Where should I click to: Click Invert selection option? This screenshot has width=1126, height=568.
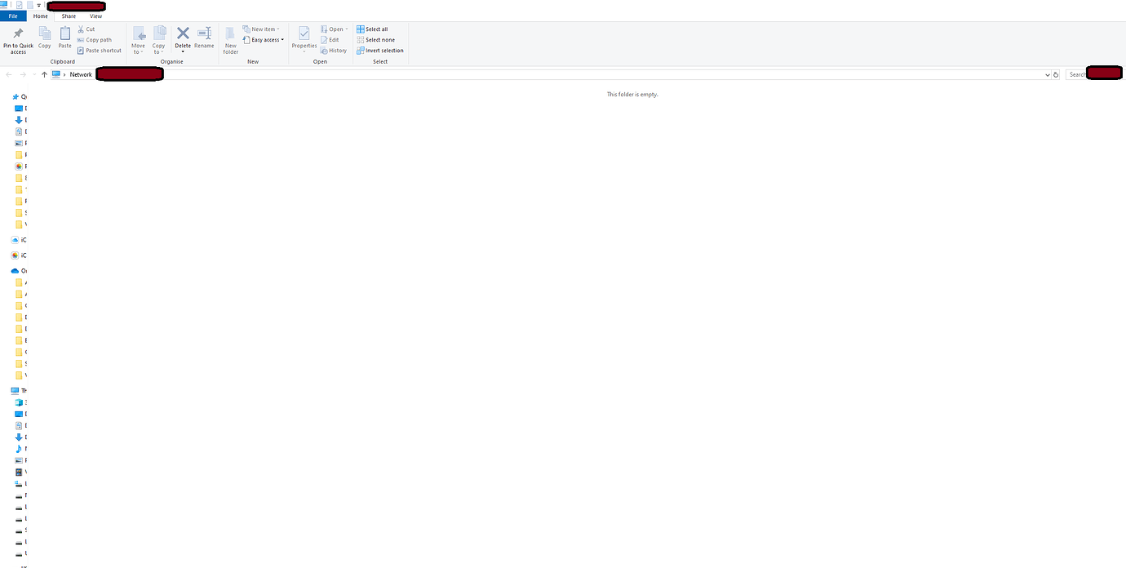380,51
